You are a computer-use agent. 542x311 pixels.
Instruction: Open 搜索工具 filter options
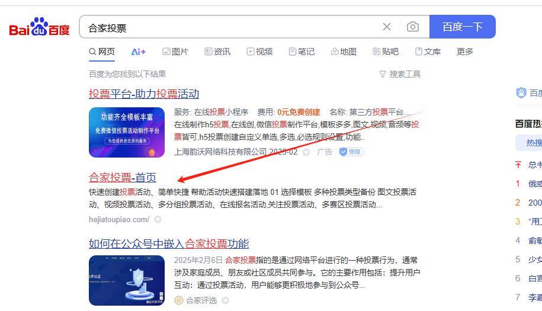pyautogui.click(x=400, y=74)
